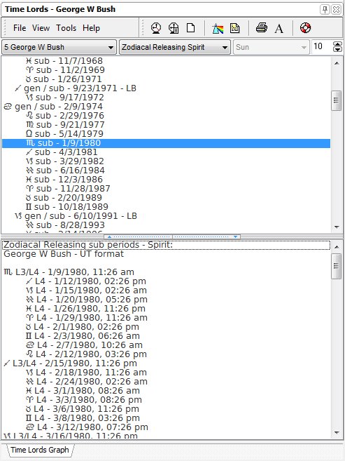Image resolution: width=345 pixels, height=461 pixels.
Task: Click the clock chart icon in toolbar
Action: (156, 28)
